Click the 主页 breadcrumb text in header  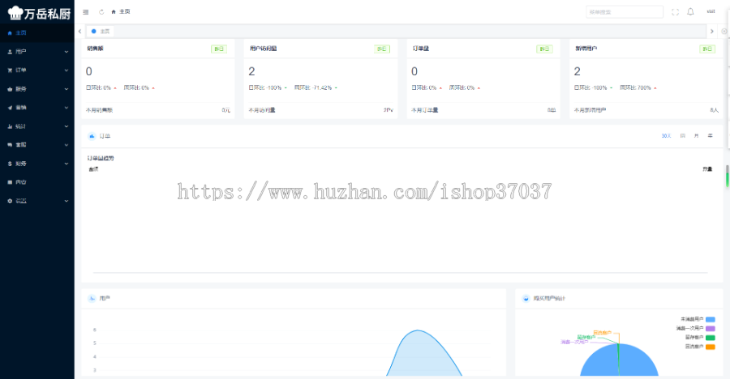(125, 12)
